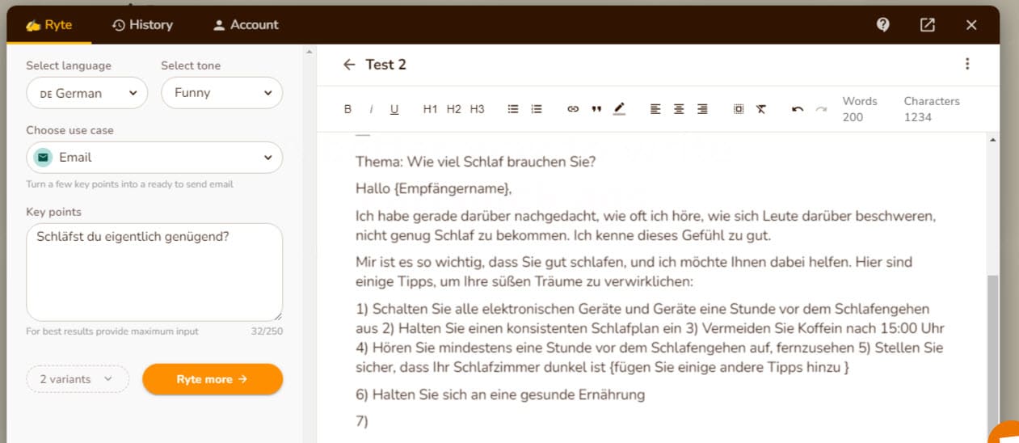The height and width of the screenshot is (443, 1019).
Task: Insert a bulleted list
Action: pyautogui.click(x=512, y=109)
